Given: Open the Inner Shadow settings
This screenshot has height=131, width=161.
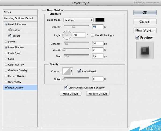Looking at the screenshot, I should 16,47.
